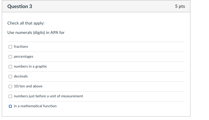This screenshot has height=120, width=209.
Task: Check the fractions checkbox
Action: [10, 47]
